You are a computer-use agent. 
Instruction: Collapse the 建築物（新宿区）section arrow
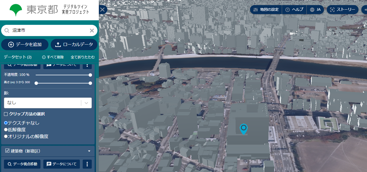(89, 151)
